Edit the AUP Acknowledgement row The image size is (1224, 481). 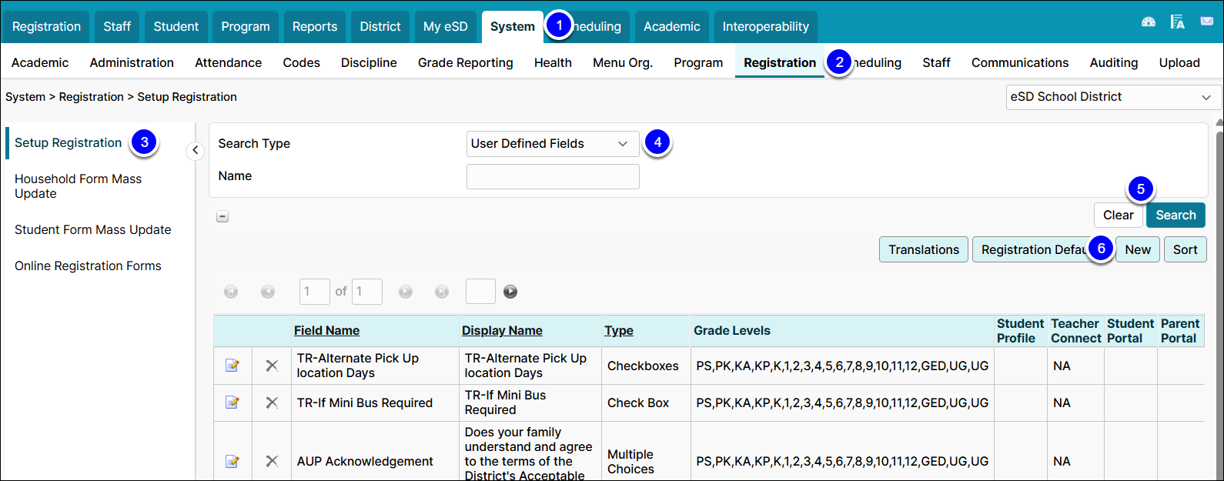click(232, 461)
